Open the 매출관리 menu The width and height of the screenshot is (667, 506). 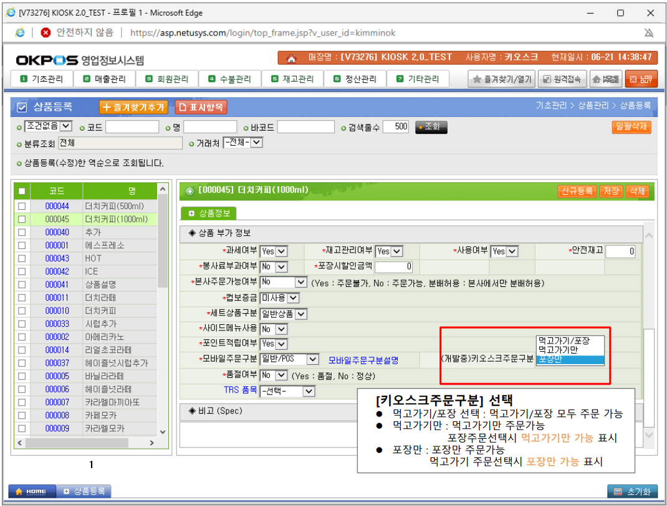click(105, 79)
